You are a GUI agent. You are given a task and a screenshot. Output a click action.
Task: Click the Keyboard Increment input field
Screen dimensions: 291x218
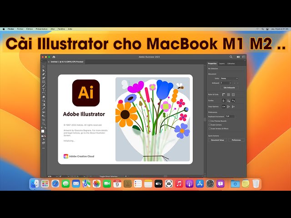coord(231,116)
